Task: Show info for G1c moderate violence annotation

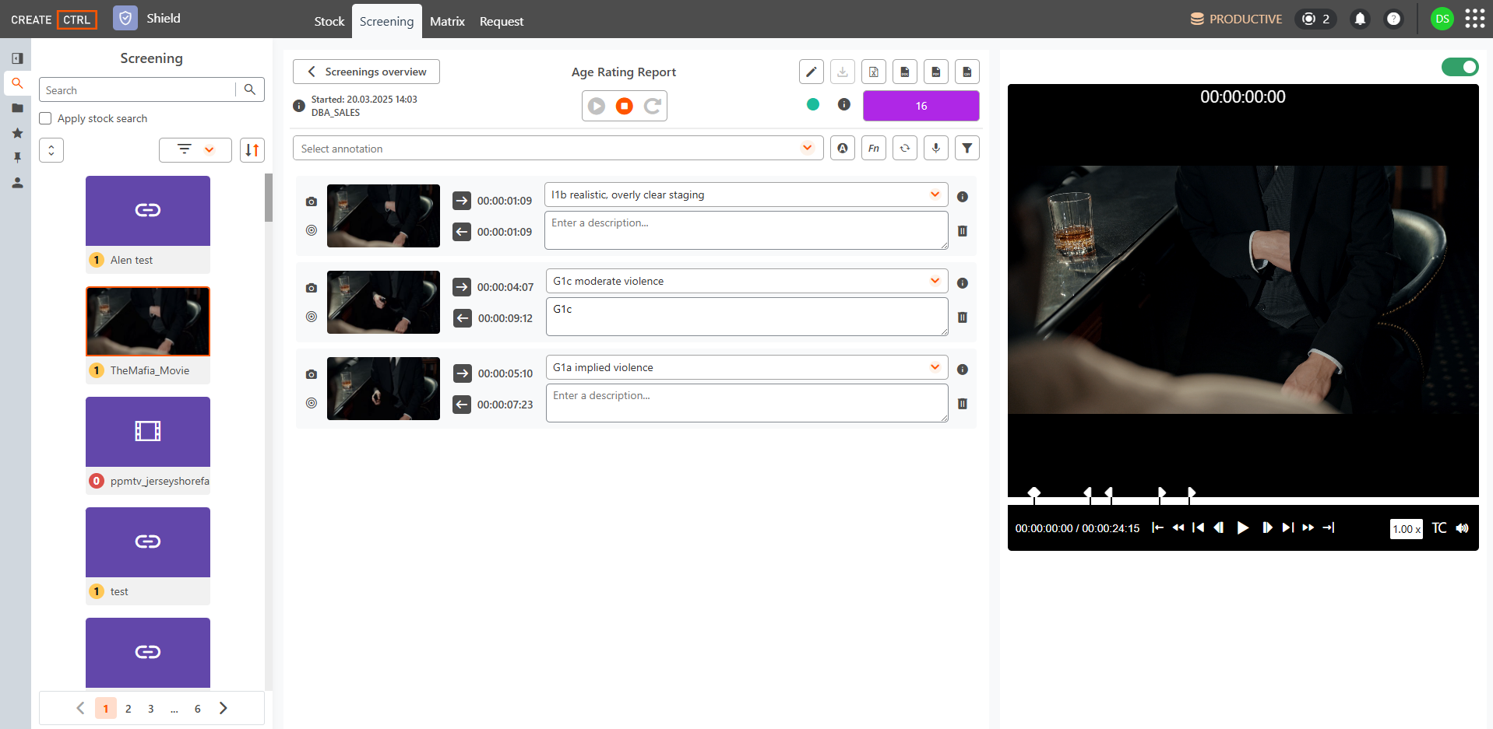Action: (963, 283)
